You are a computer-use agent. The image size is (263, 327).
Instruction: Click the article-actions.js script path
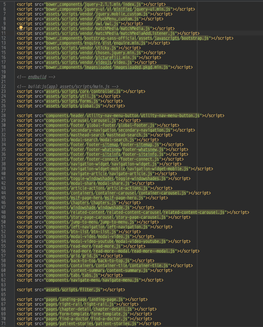[x=97, y=188]
